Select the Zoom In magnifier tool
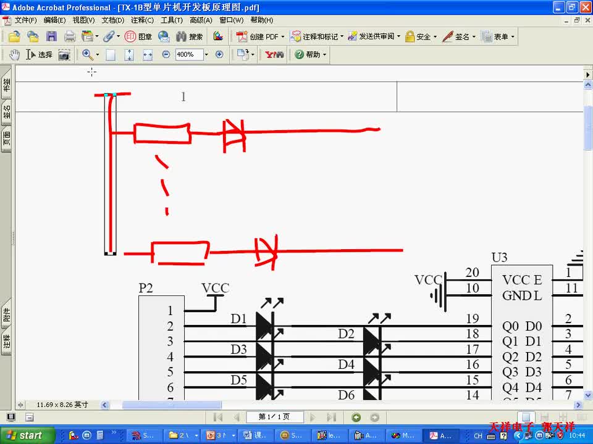Screen dimensions: 593x444 pyautogui.click(x=87, y=55)
